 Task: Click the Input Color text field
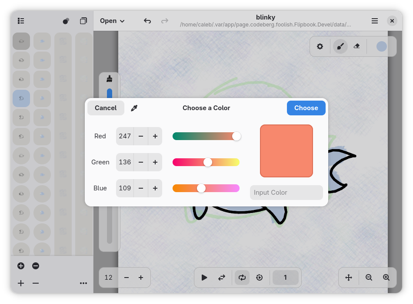[x=286, y=193]
